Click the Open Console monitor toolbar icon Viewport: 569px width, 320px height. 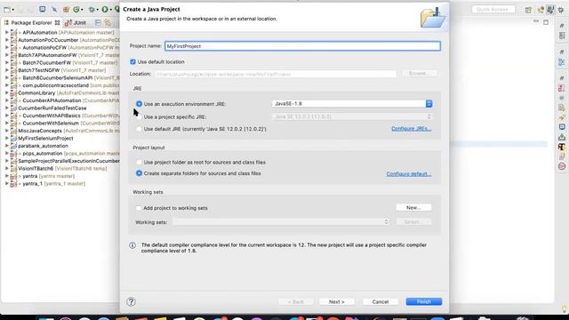tap(42, 9)
